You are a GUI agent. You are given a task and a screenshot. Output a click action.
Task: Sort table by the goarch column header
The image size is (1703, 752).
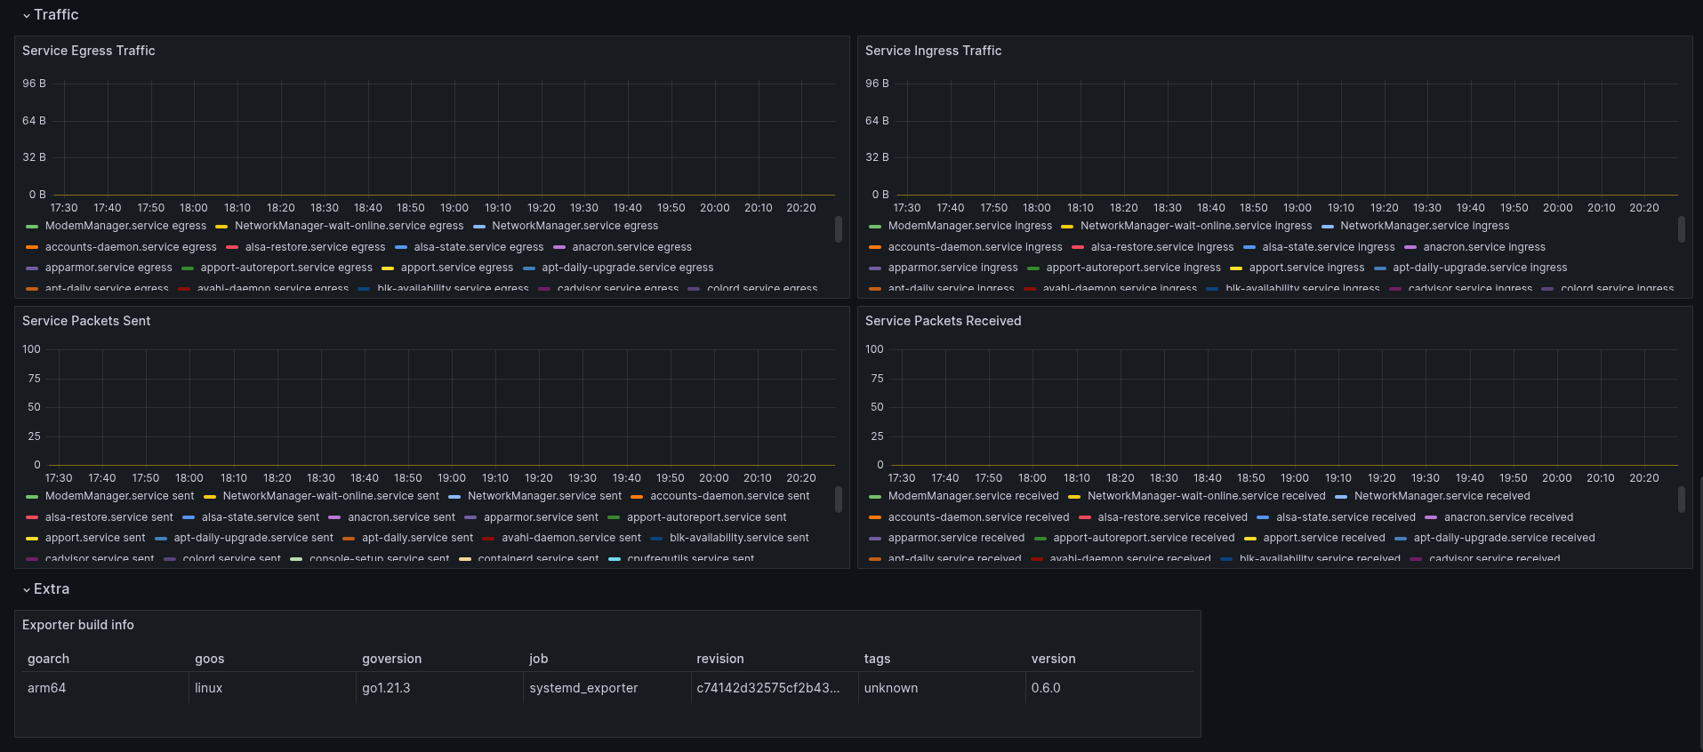point(48,659)
